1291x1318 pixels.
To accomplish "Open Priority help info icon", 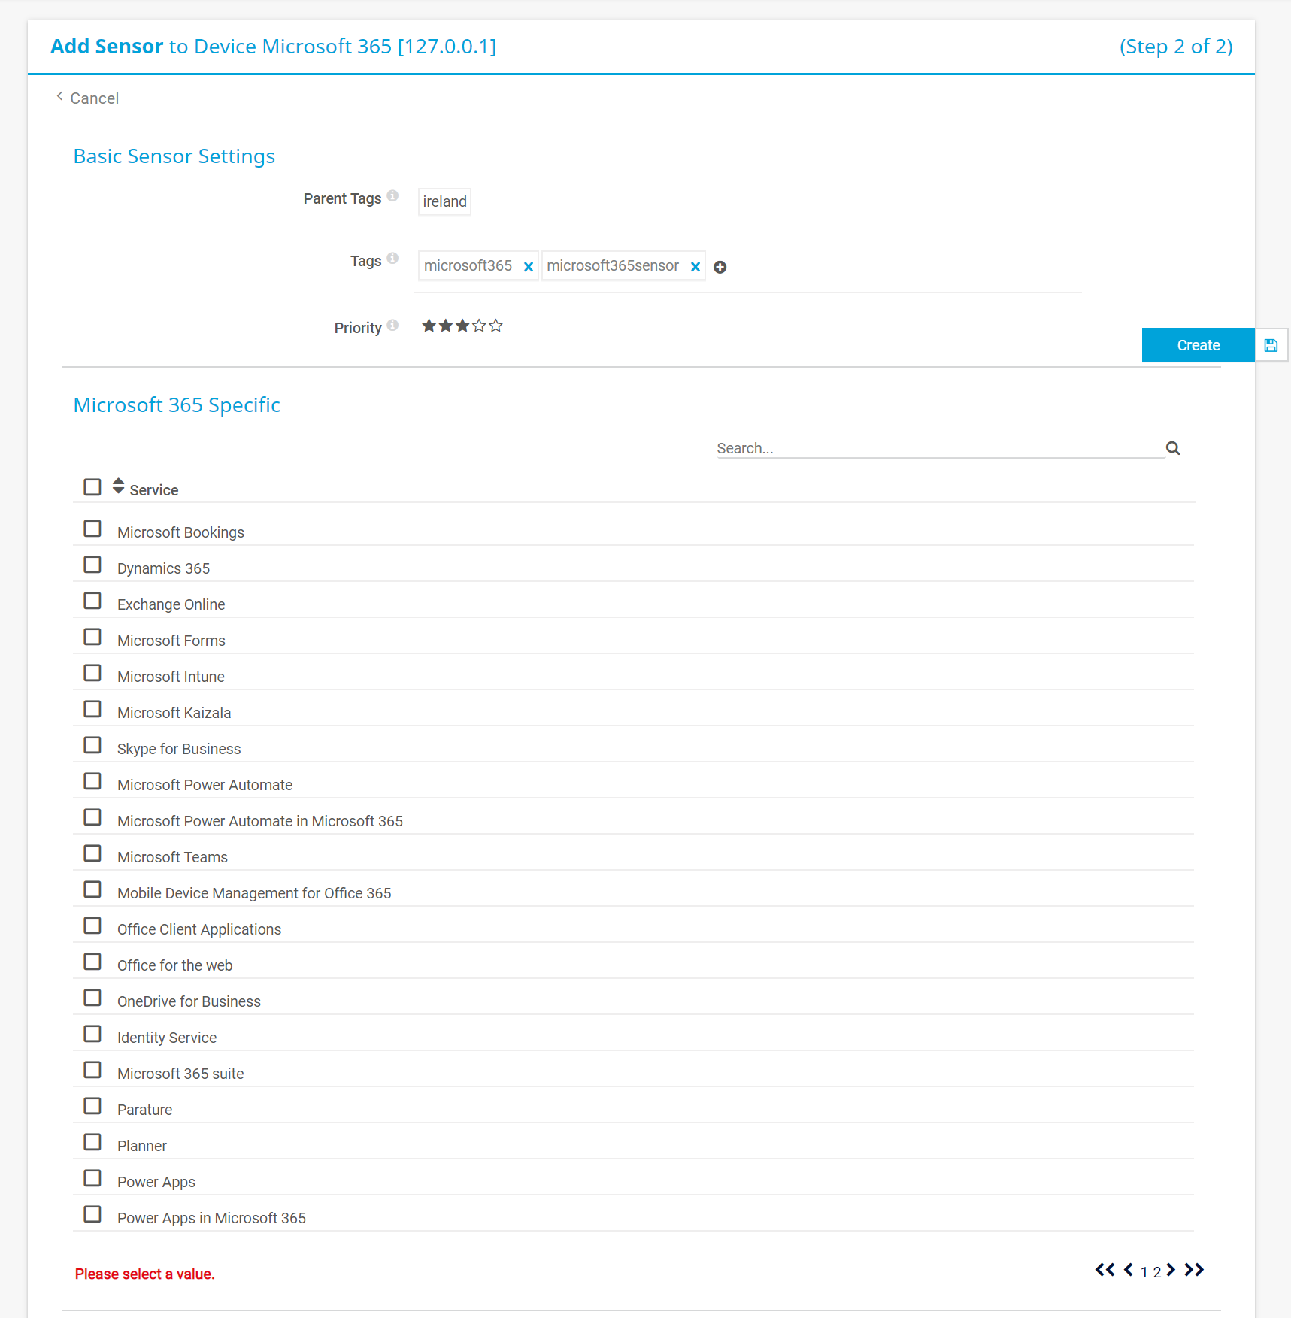I will click(x=392, y=326).
